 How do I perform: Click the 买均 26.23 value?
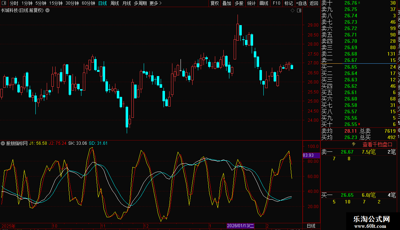[350, 137]
